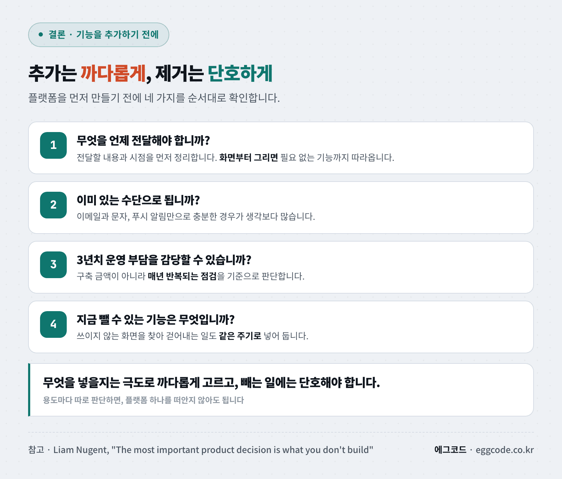This screenshot has height=479, width=562.
Task: Click the heading '3년치 운영 부담을 감당할 수 있습니까?'
Action: [x=164, y=260]
